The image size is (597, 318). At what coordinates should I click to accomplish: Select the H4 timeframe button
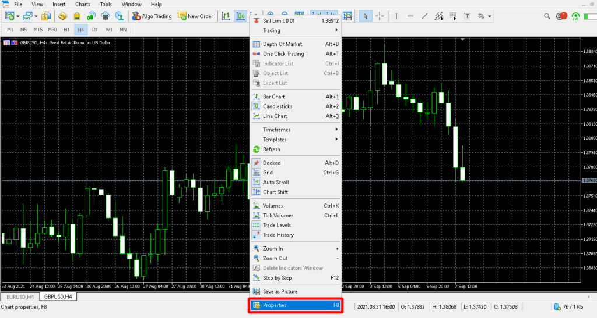click(80, 30)
